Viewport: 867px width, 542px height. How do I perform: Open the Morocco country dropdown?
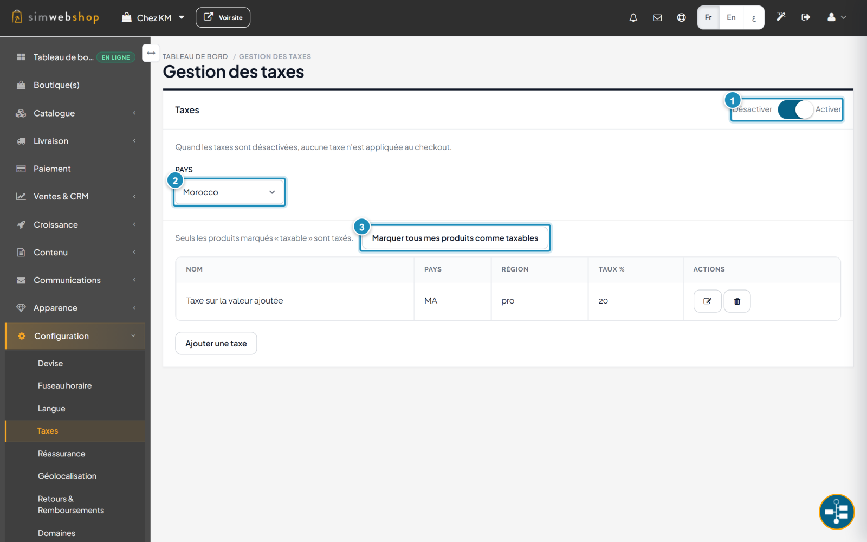(x=229, y=192)
